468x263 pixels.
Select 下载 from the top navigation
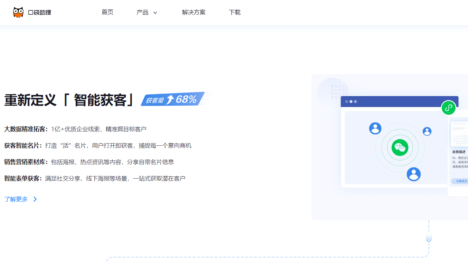(234, 12)
